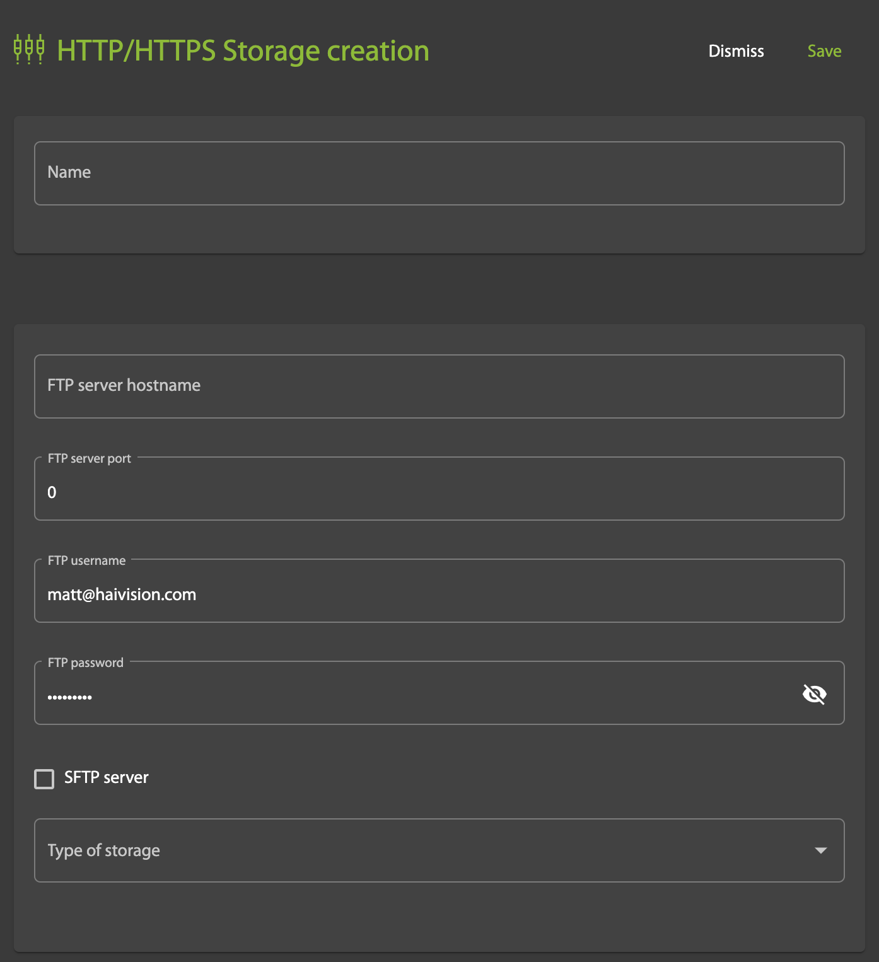Viewport: 879px width, 962px height.
Task: Click the storage type chevron arrow
Action: (x=820, y=850)
